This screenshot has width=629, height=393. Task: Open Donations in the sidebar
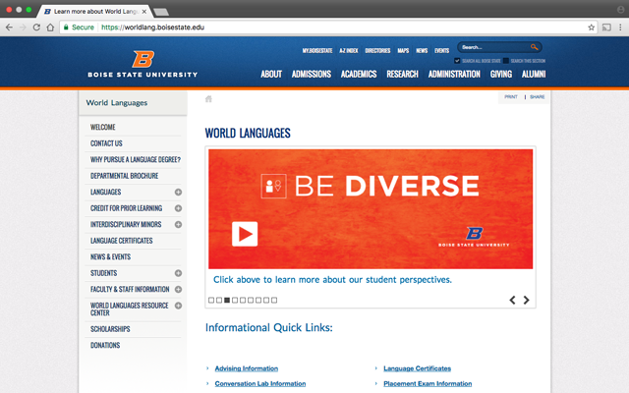(x=105, y=345)
